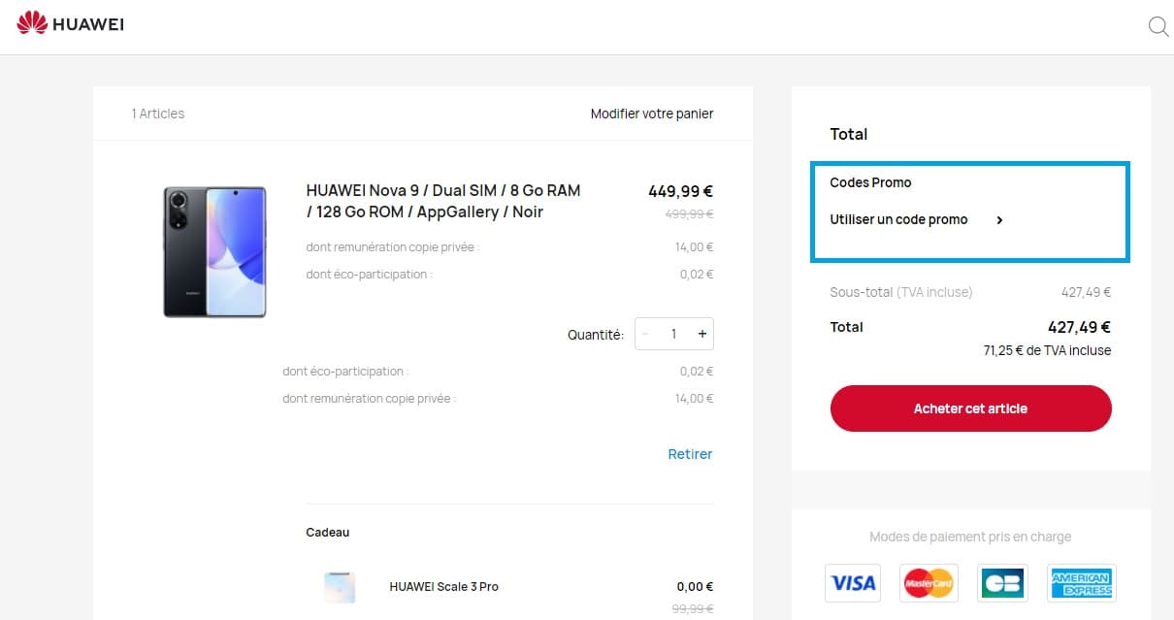
Task: Click Modifier votre panier
Action: tap(651, 114)
